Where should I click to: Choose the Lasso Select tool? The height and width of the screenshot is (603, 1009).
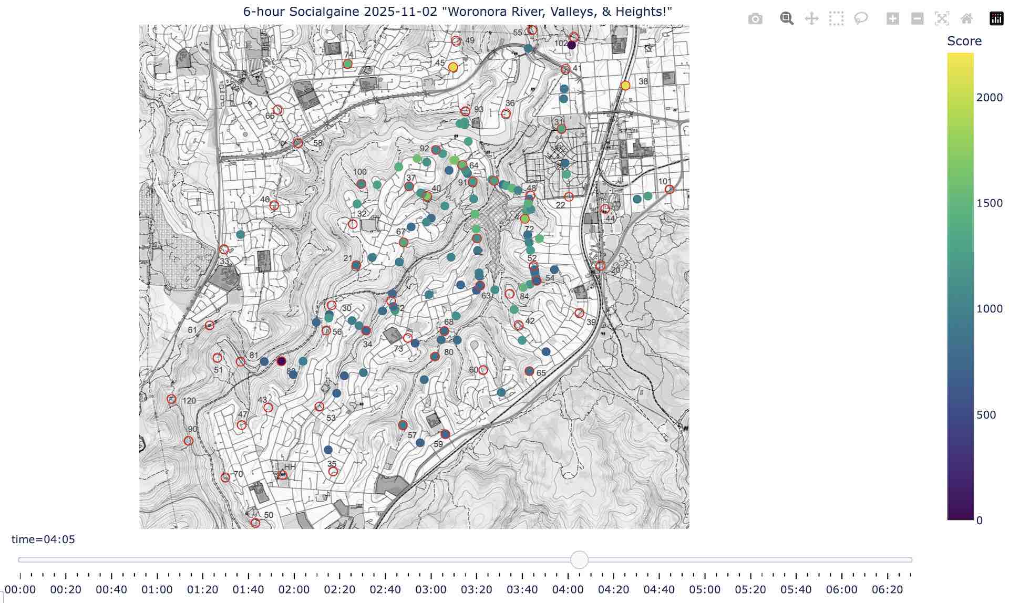[x=861, y=19]
